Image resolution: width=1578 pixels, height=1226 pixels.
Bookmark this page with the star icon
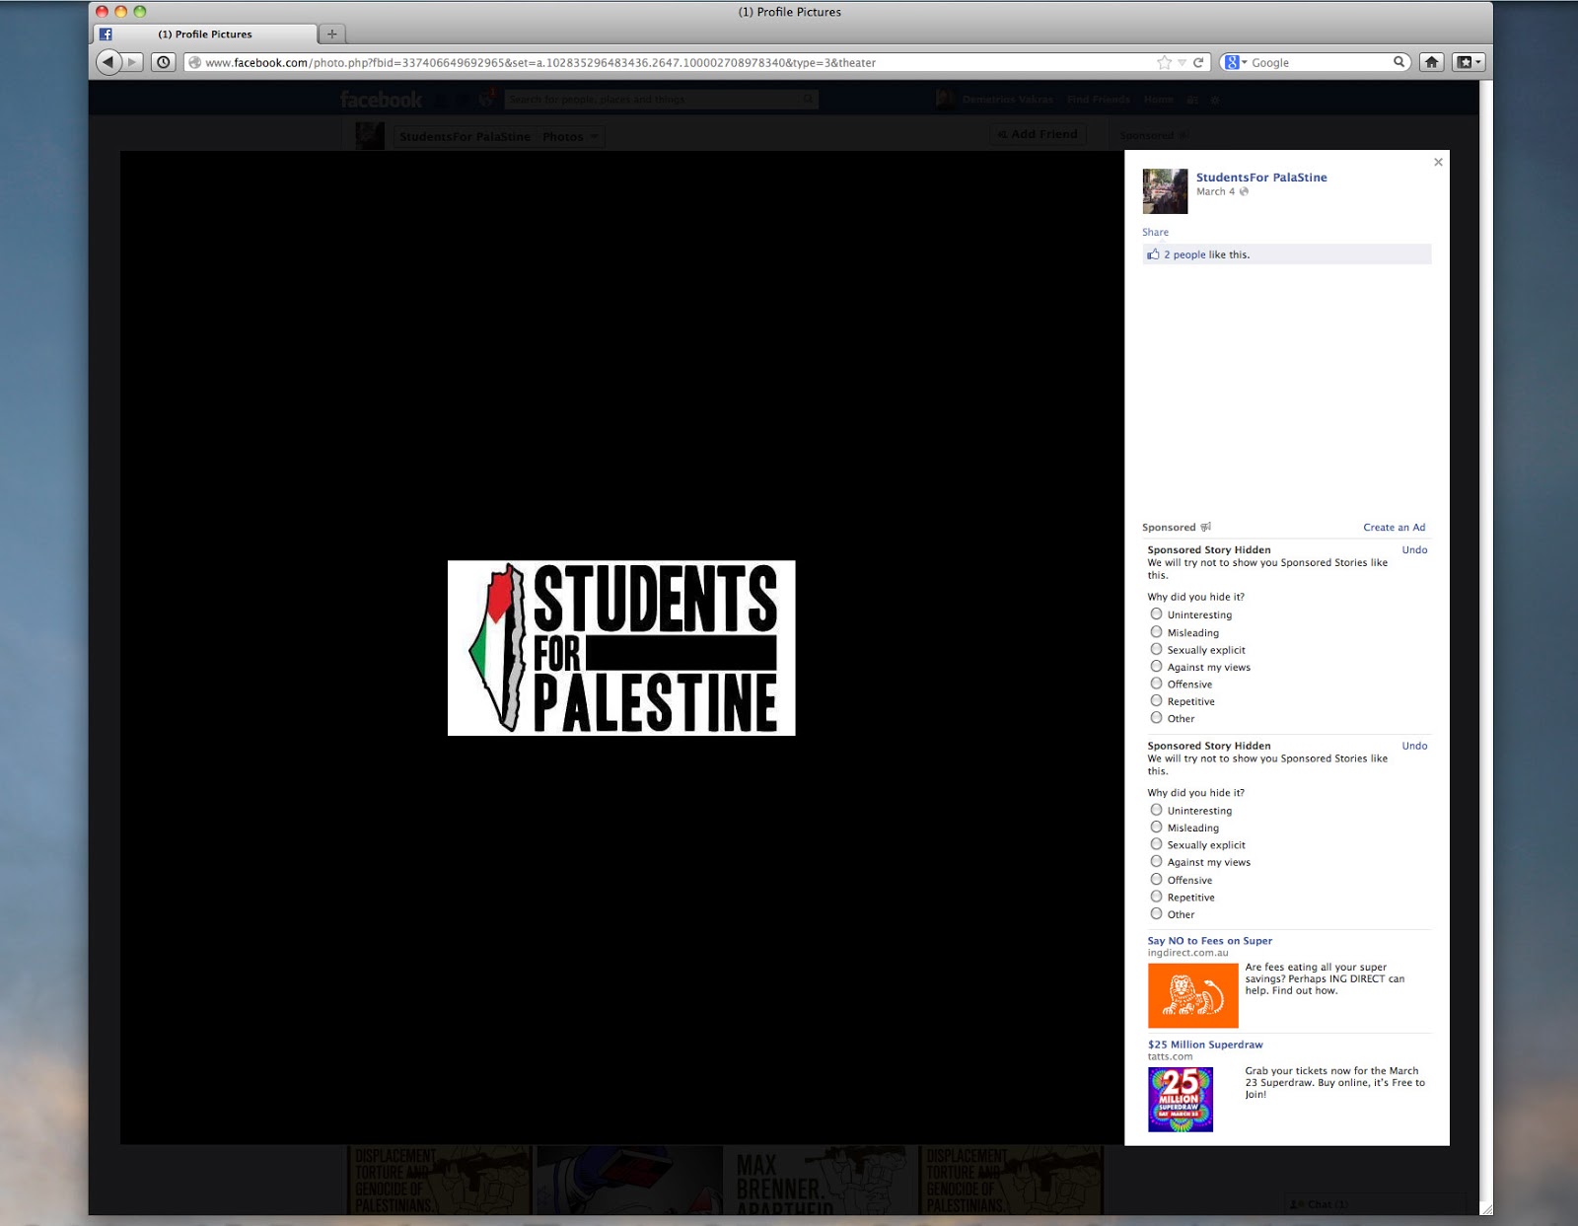tap(1164, 62)
